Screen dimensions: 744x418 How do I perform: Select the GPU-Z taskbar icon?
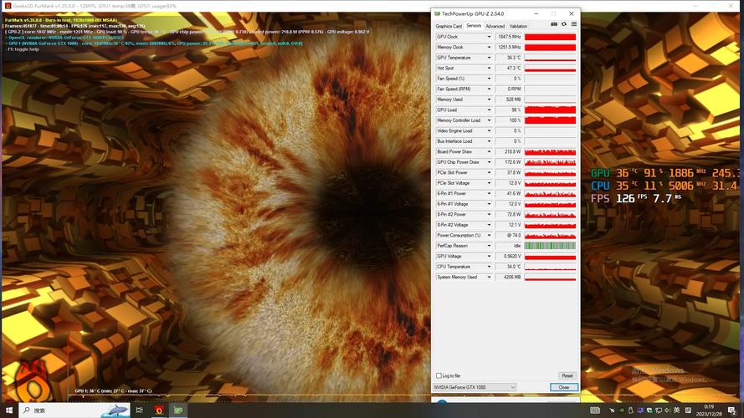[x=178, y=410]
